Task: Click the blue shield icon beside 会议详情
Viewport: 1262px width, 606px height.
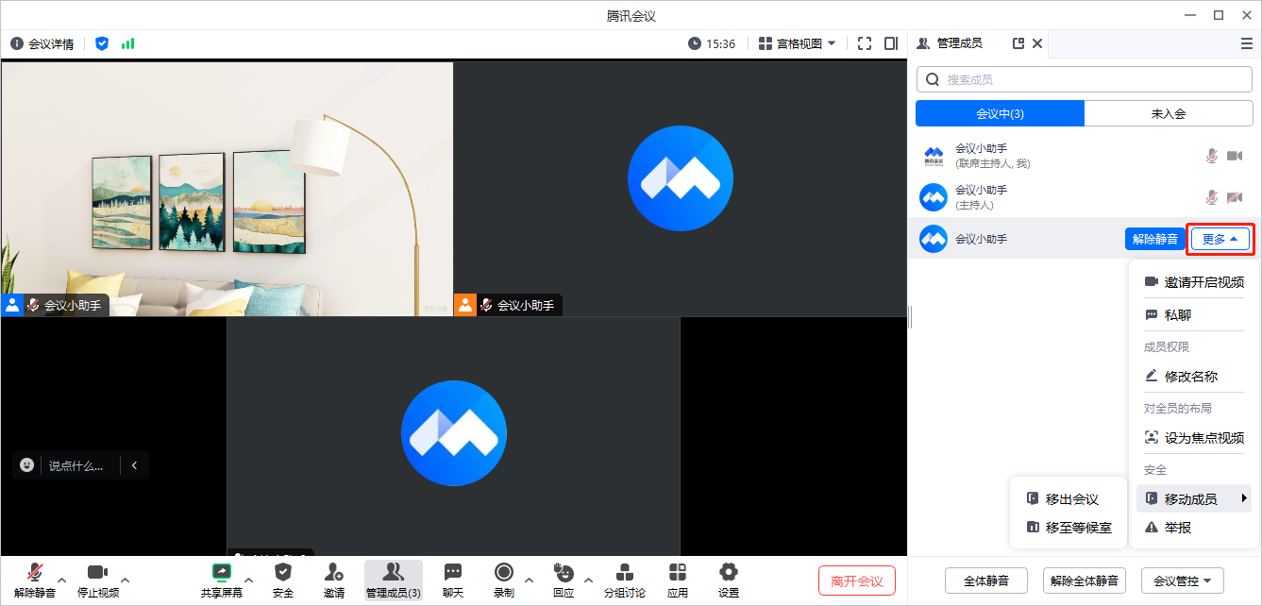Action: pos(102,43)
